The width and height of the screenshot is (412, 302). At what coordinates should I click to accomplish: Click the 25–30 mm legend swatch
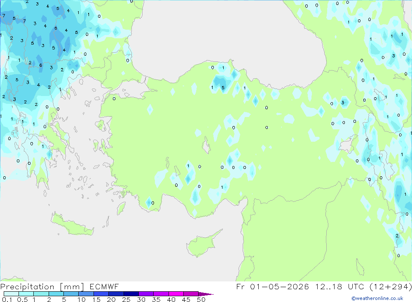(131, 294)
